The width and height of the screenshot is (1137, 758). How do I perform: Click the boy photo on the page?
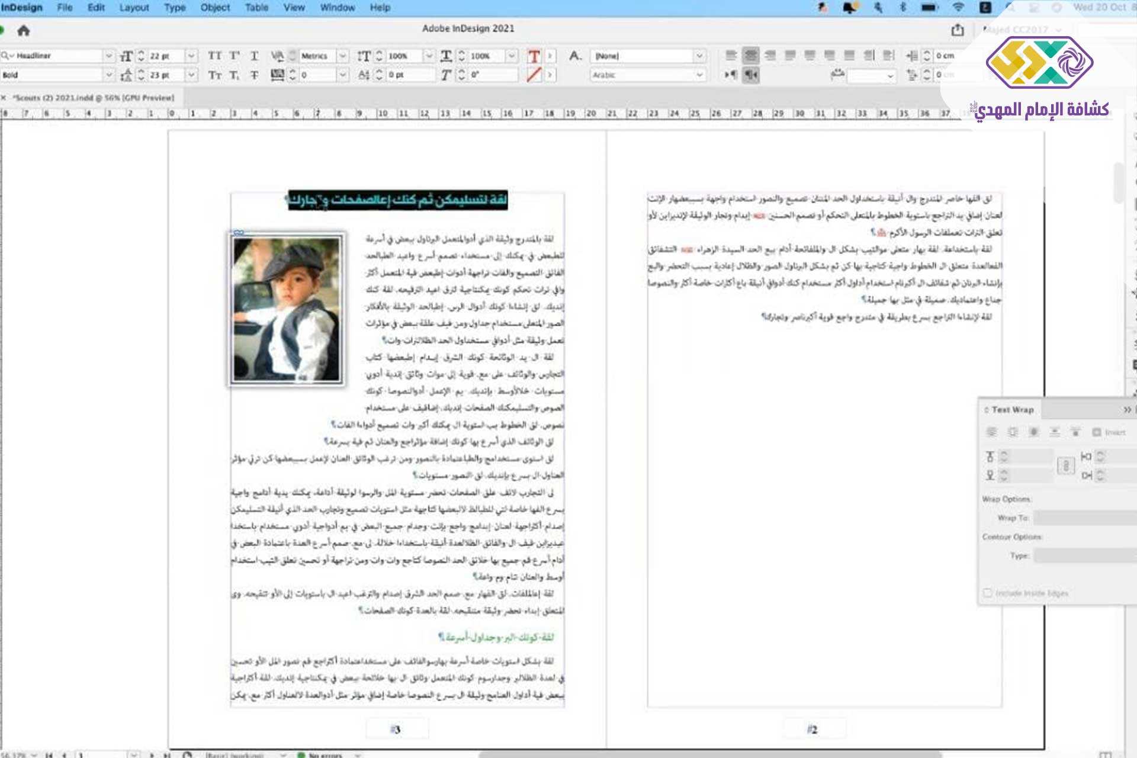pos(287,309)
